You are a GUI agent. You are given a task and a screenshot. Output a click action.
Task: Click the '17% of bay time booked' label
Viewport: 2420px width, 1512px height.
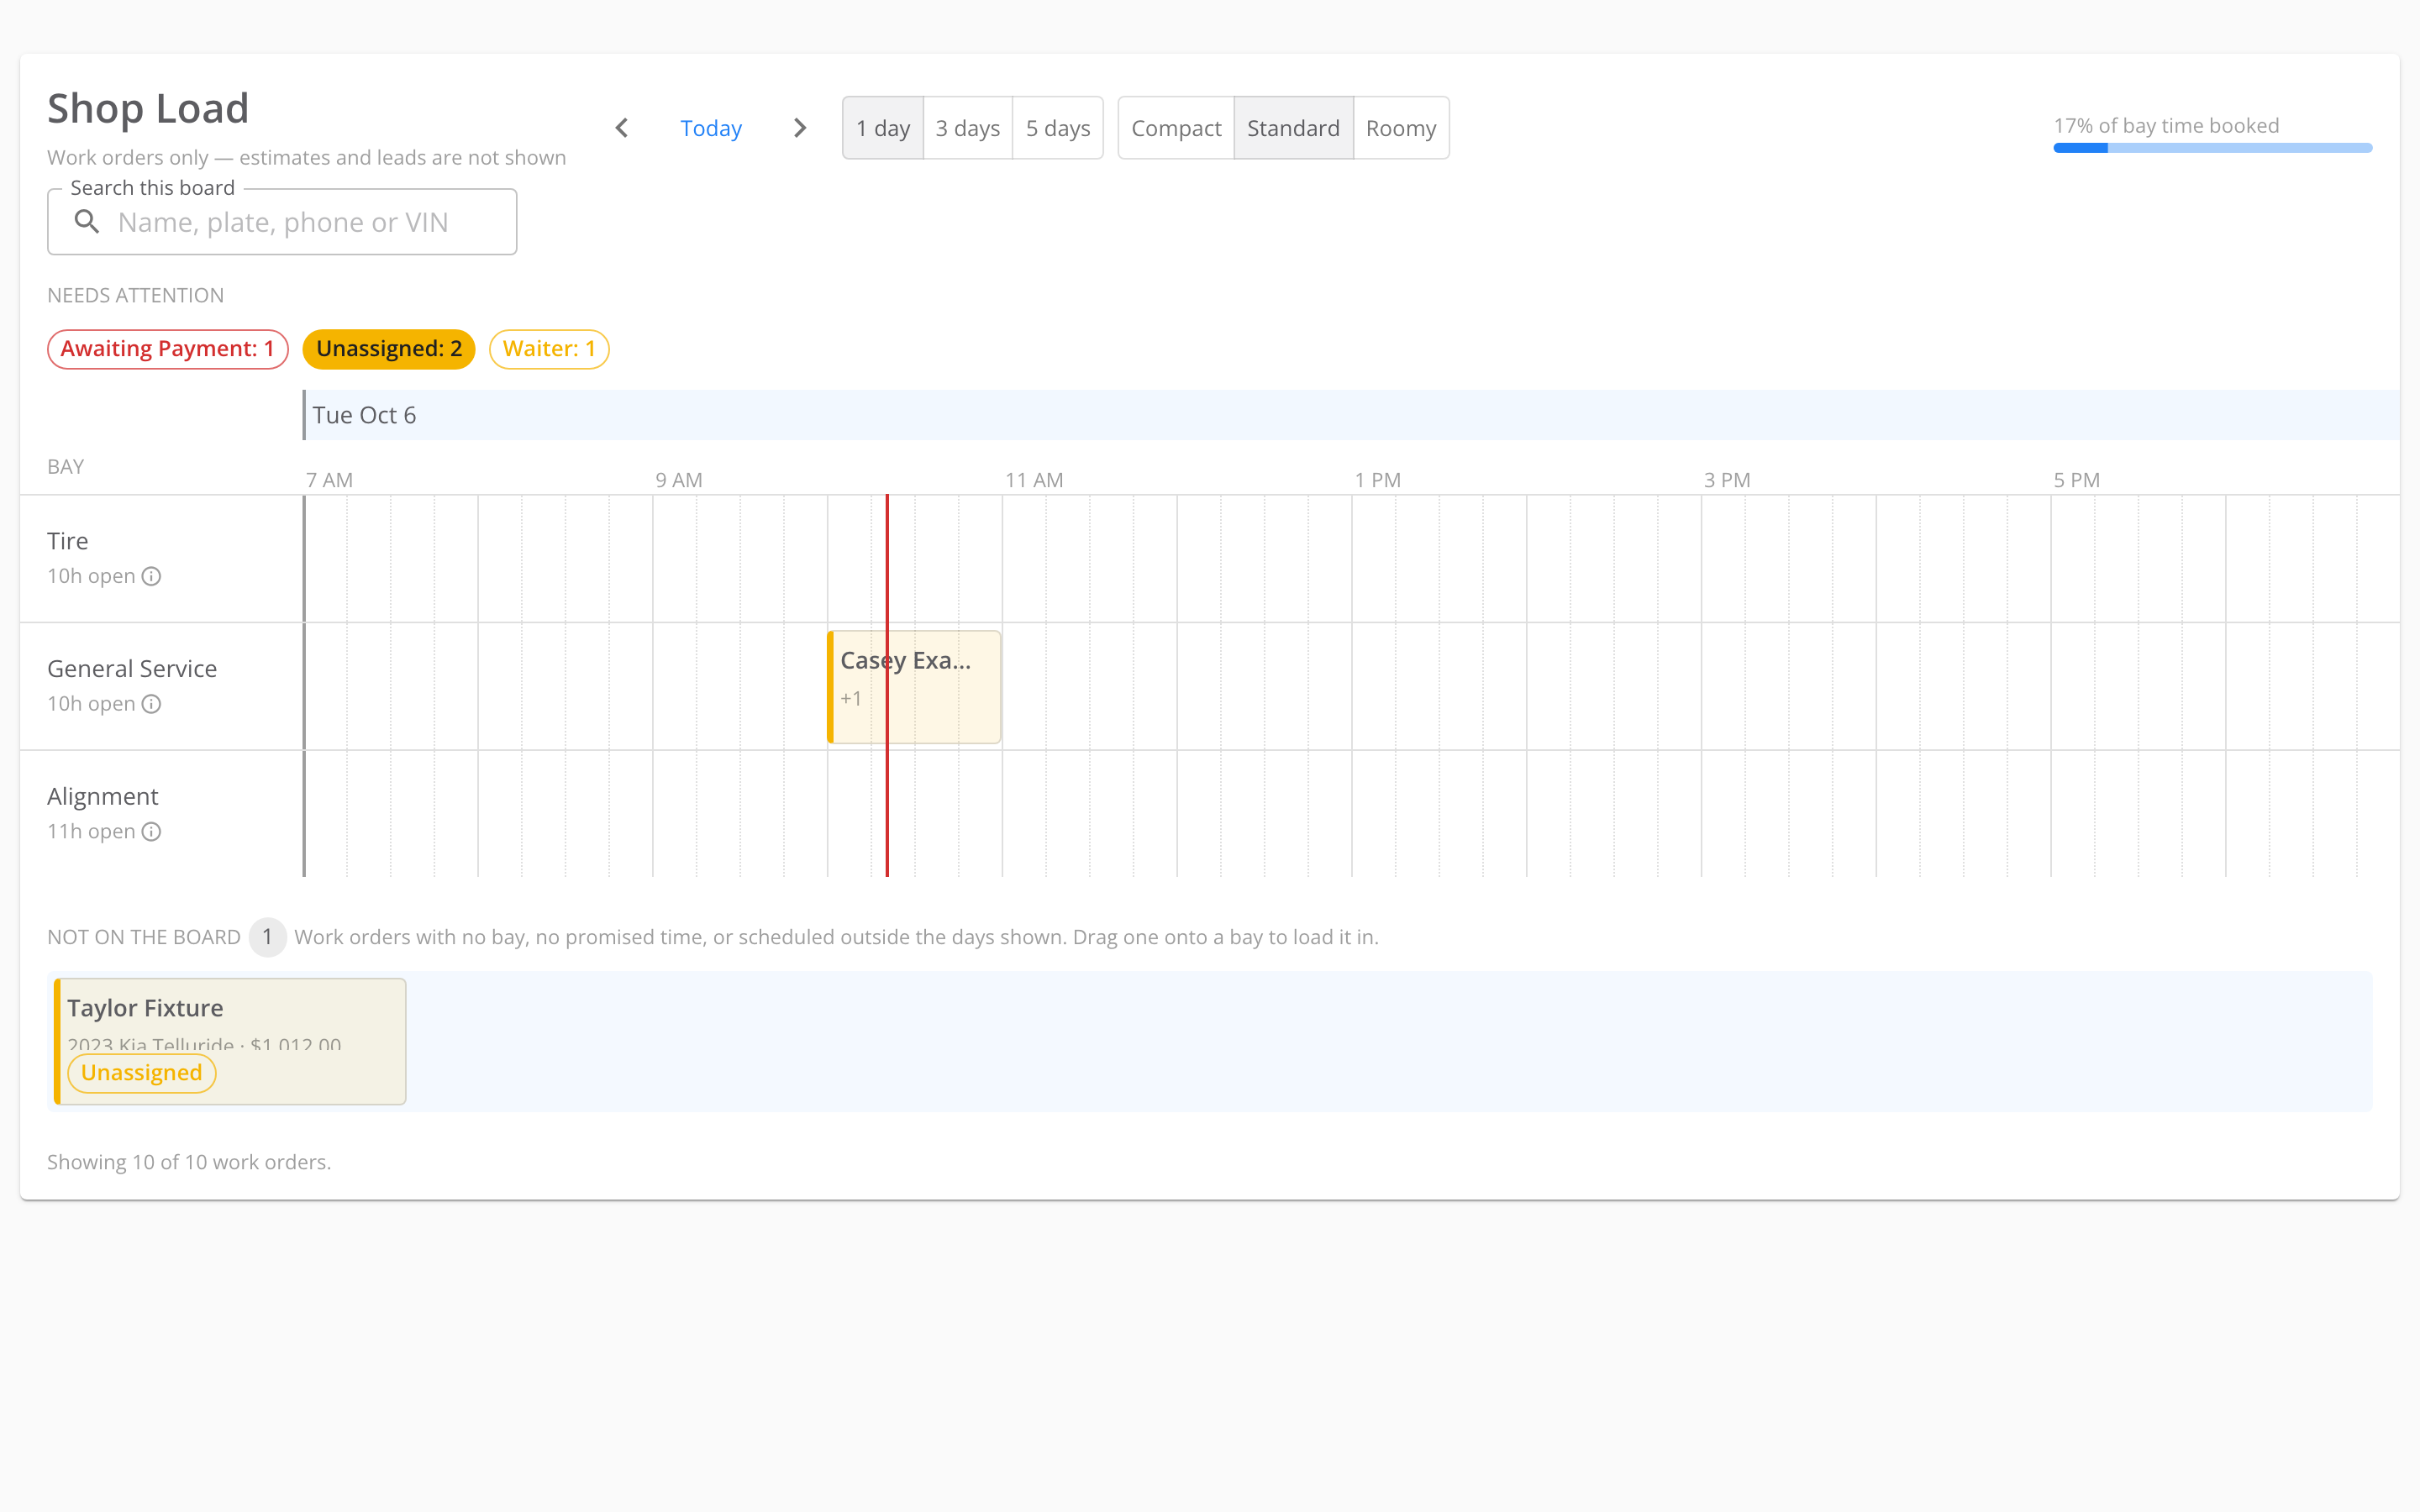coord(2166,126)
